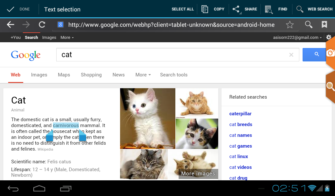Open Android recent apps button

tap(65, 188)
